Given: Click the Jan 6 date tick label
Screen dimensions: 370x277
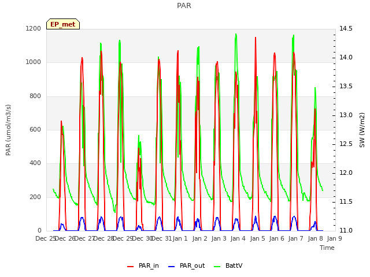Looking at the screenshot, I should coord(276,238).
